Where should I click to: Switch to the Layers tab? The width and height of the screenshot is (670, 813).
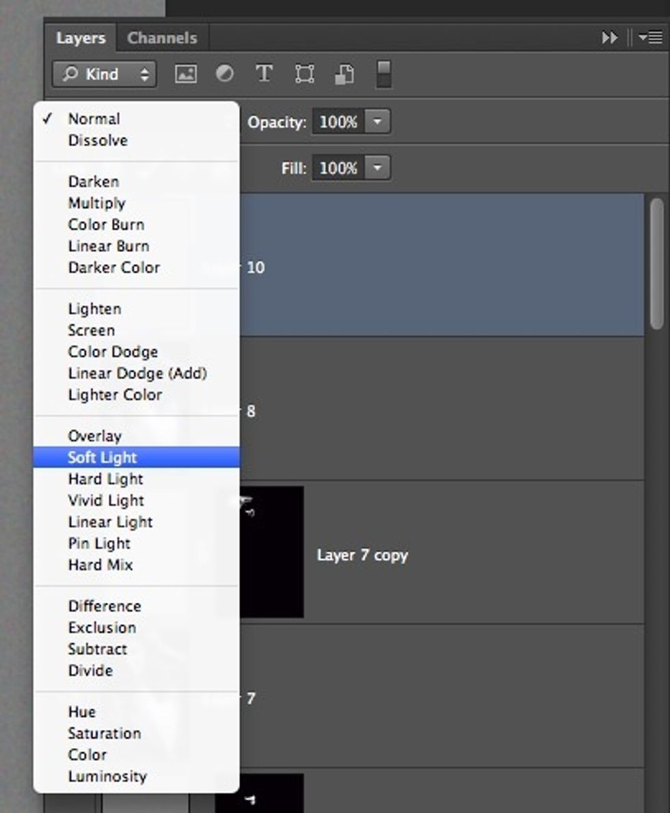(81, 38)
